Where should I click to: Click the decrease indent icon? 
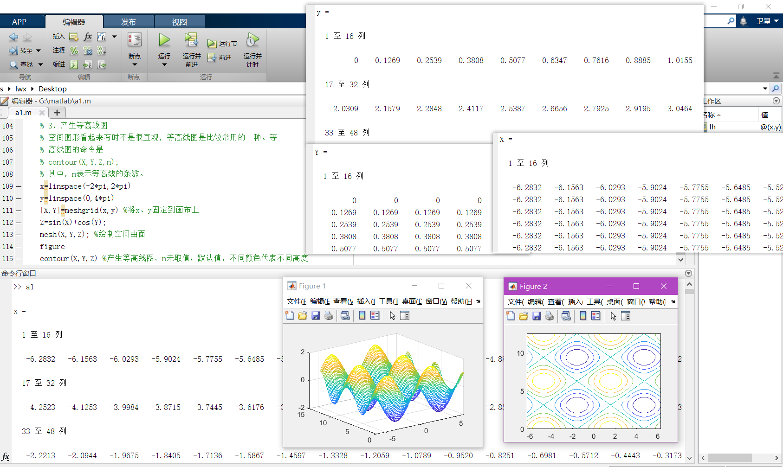[102, 64]
